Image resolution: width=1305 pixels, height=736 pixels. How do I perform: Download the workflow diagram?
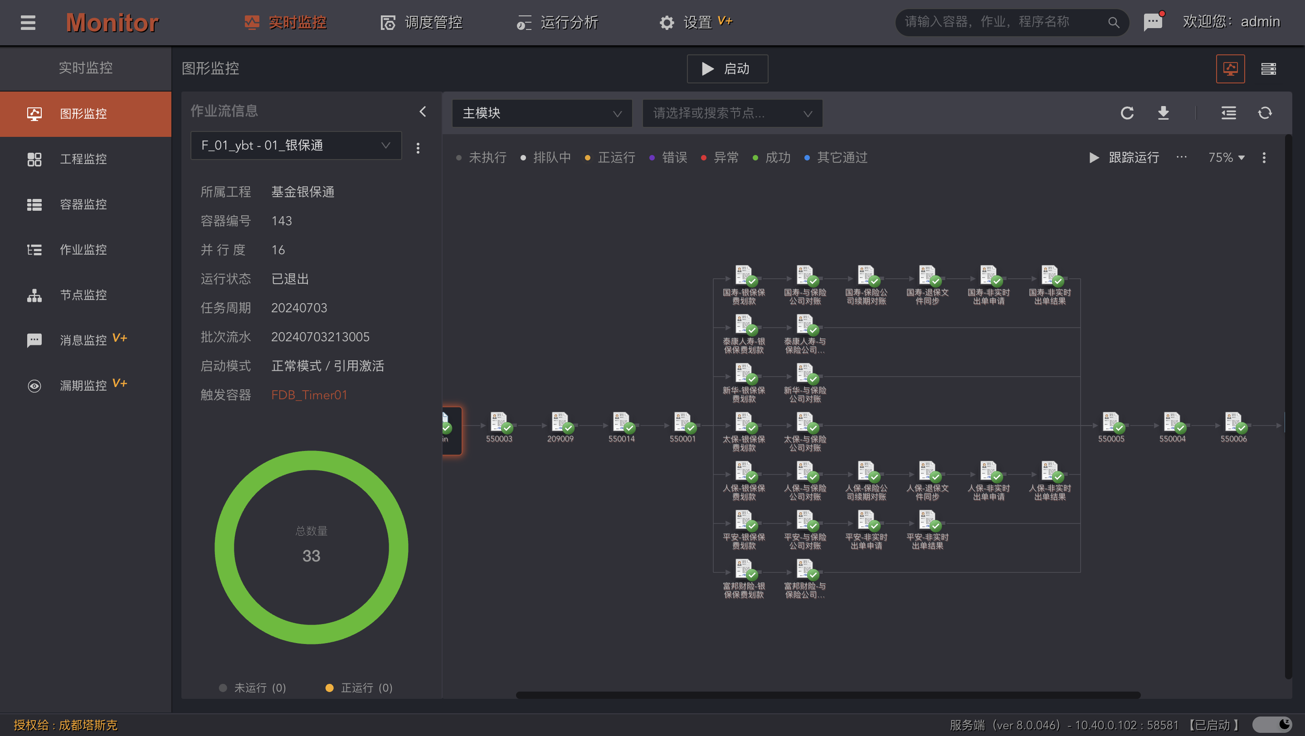[x=1164, y=113]
